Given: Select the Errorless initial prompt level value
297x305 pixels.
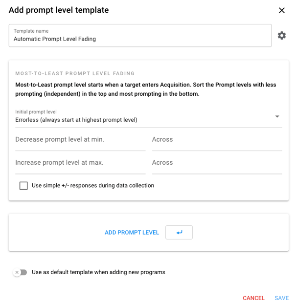Looking at the screenshot, I should (76, 120).
